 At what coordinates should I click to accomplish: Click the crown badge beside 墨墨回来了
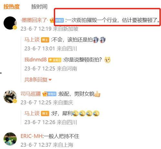52,20
